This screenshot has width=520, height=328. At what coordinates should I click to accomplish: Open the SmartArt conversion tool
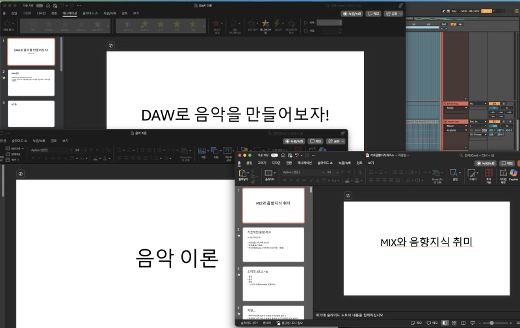click(x=437, y=173)
